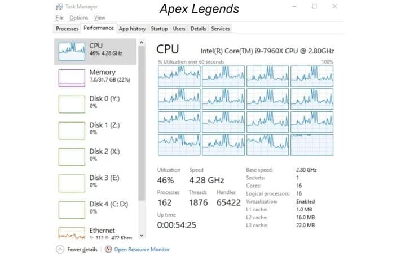
Task: Switch to the Processes tab
Action: click(x=67, y=29)
